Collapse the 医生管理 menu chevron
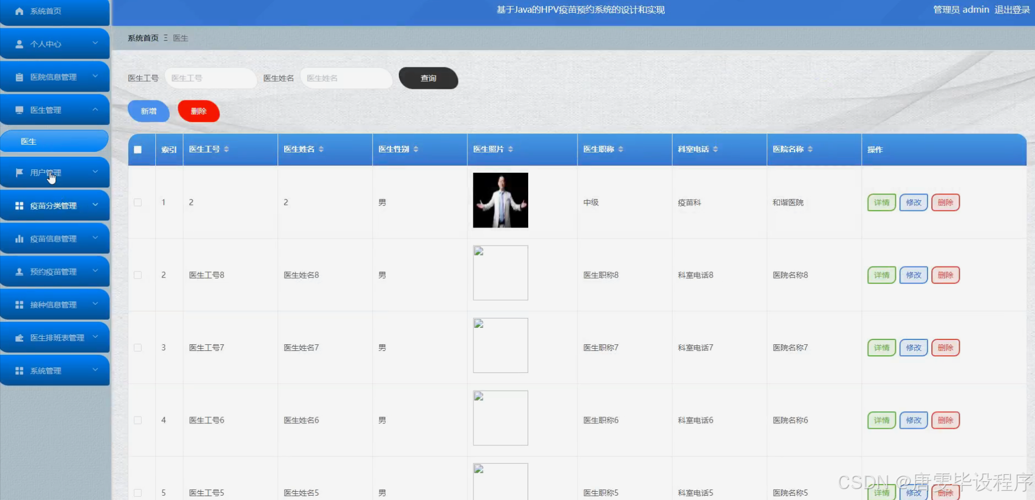The image size is (1035, 500). 95,110
